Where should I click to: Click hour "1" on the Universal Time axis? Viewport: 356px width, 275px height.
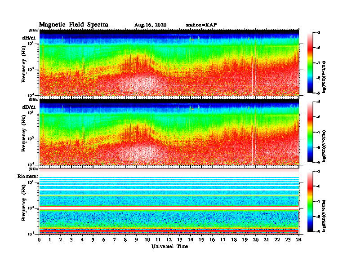(50, 240)
